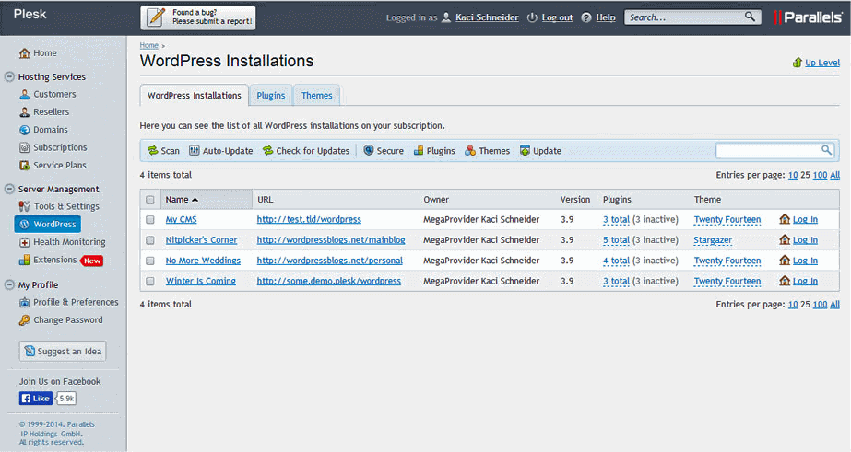Collapse the My Profile section
Image resolution: width=851 pixels, height=452 pixels.
(x=9, y=284)
